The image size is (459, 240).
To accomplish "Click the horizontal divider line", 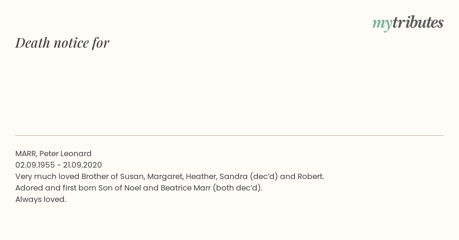I will 229,135.
